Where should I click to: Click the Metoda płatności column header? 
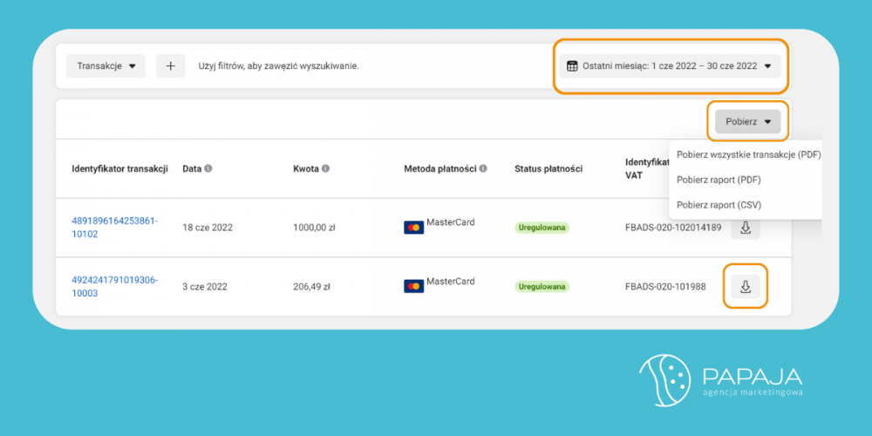tap(439, 169)
